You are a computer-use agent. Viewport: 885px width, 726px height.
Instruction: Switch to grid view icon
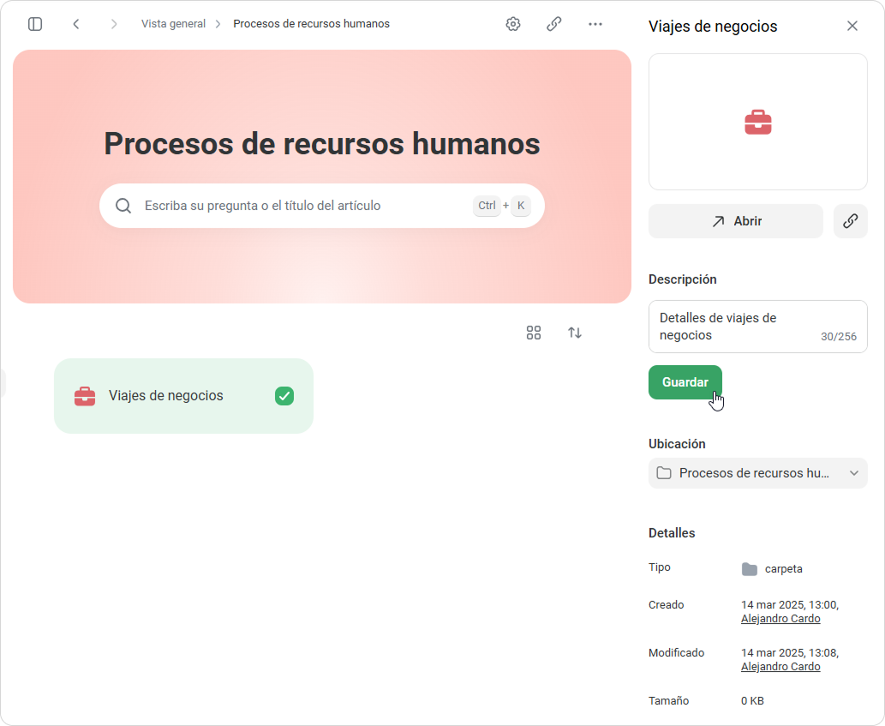(534, 333)
